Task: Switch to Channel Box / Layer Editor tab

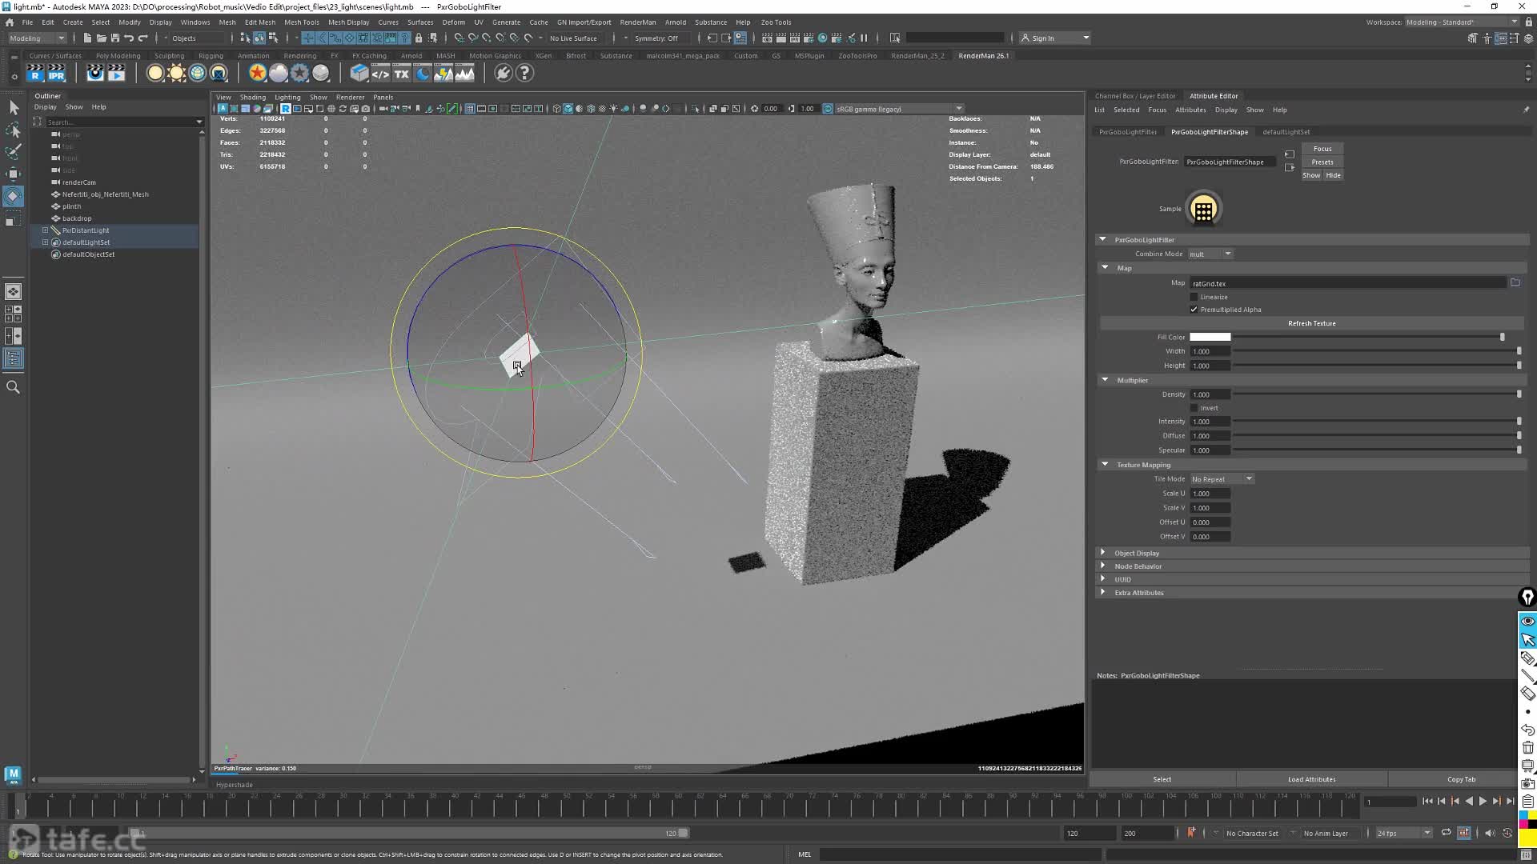Action: pos(1134,96)
